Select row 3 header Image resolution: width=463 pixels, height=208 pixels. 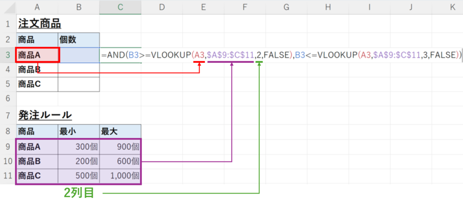[x=8, y=55]
